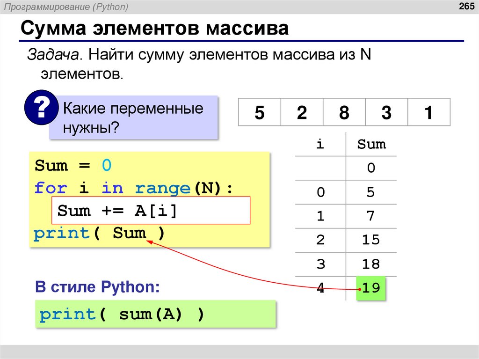Select the array cell containing 2
The width and height of the screenshot is (479, 359).
point(302,112)
